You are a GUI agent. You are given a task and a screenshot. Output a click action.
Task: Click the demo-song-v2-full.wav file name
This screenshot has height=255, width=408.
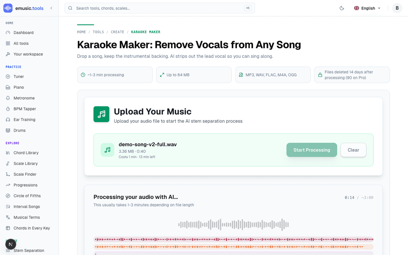(148, 144)
